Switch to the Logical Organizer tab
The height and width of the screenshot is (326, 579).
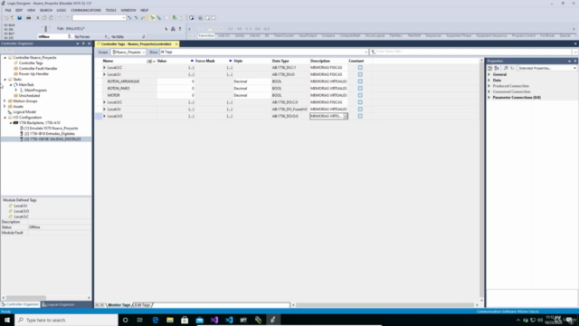coord(61,304)
